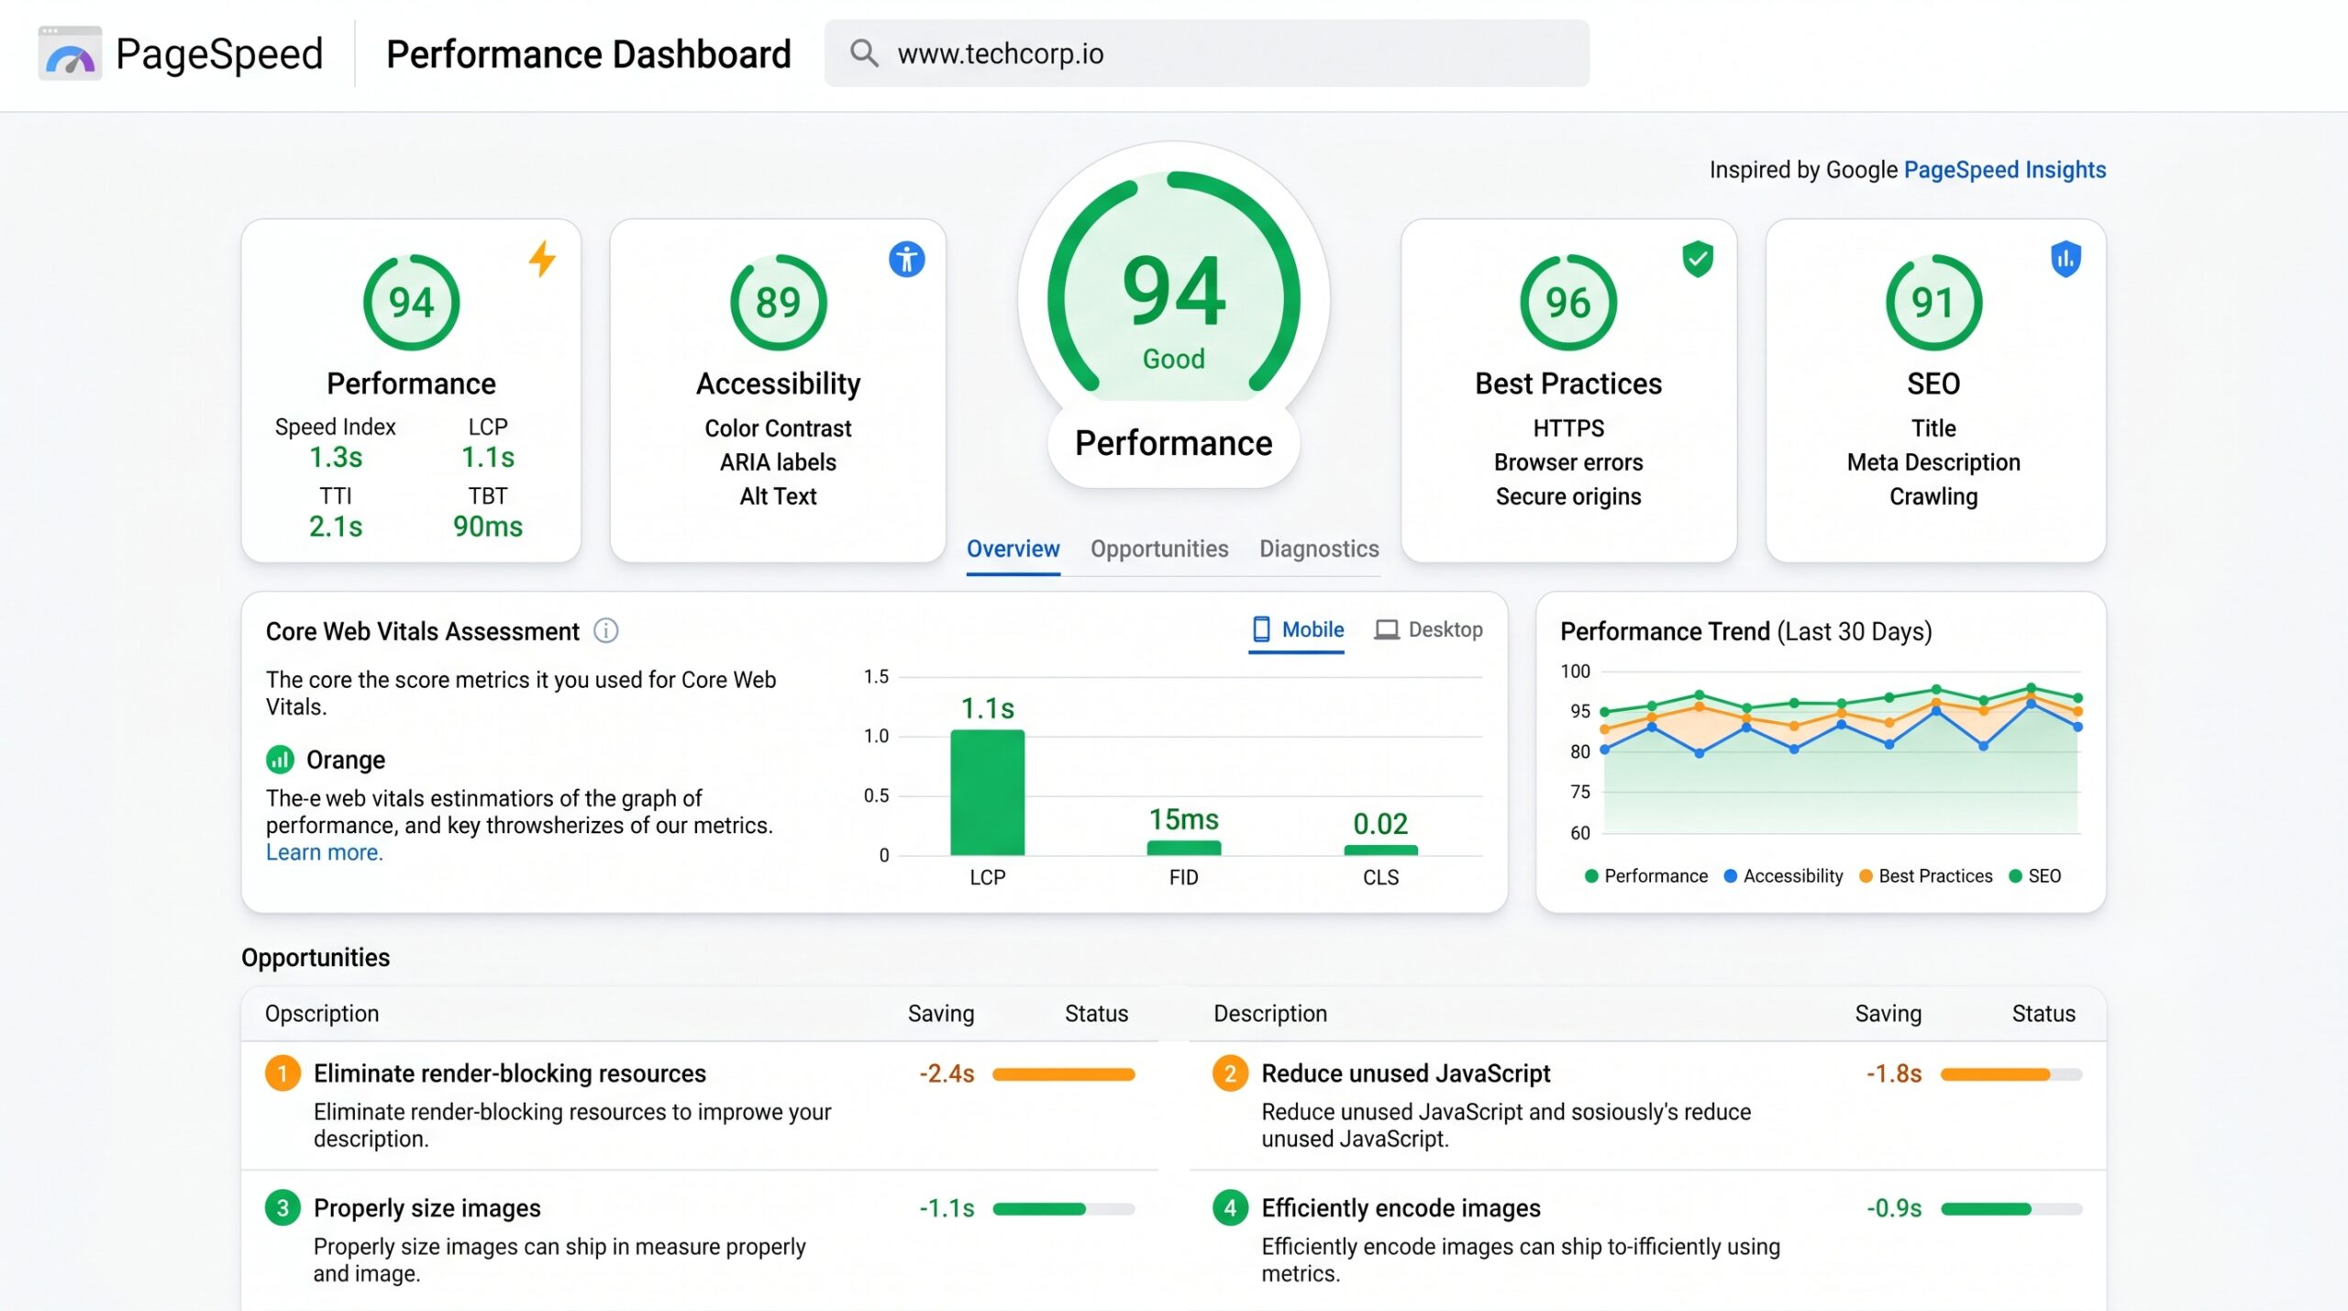Screen dimensions: 2348x1311
Task: Click the blue SEO shield chart icon
Action: coord(2066,259)
